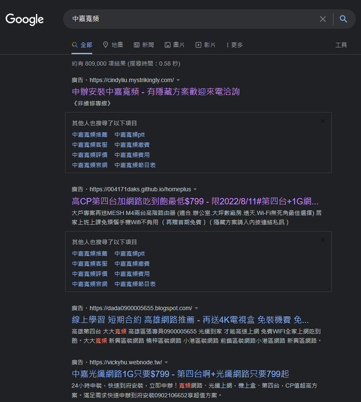
Task: Select the 全部 results tab
Action: click(82, 45)
